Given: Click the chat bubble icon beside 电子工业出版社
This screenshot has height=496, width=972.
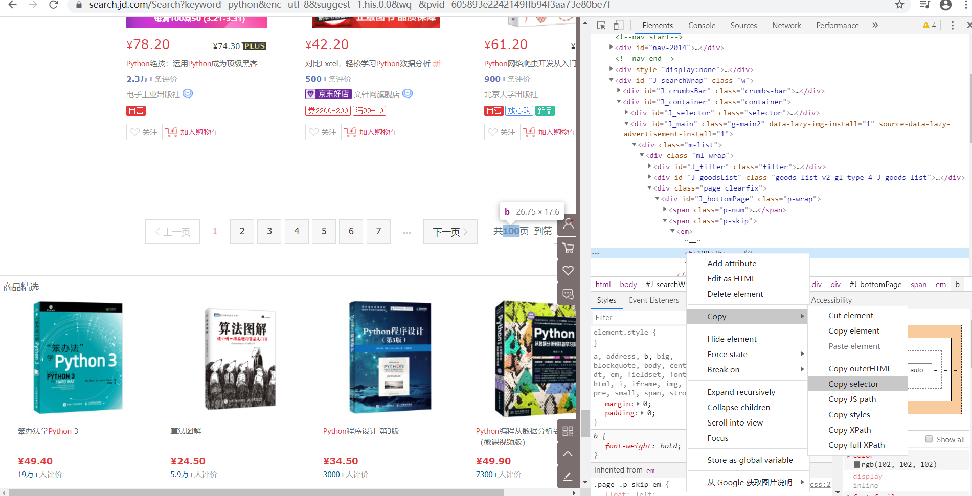Looking at the screenshot, I should click(x=188, y=93).
